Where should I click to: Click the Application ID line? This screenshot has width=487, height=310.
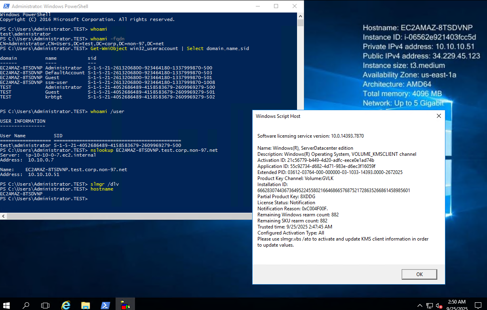316,166
